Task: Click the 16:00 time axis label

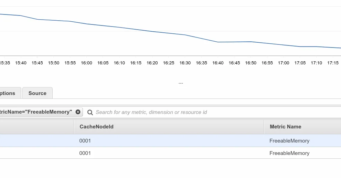Action: pos(87,63)
